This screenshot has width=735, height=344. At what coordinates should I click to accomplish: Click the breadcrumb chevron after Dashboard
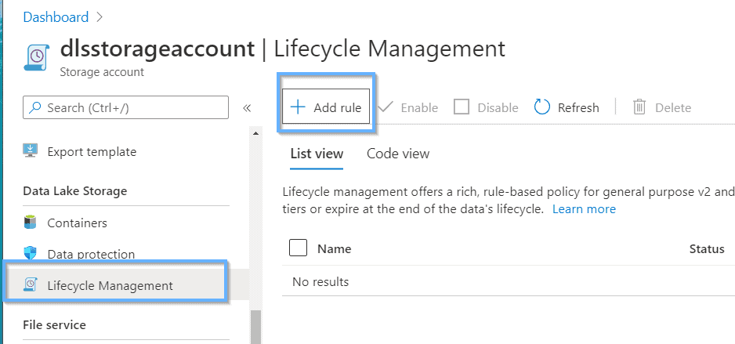[99, 18]
